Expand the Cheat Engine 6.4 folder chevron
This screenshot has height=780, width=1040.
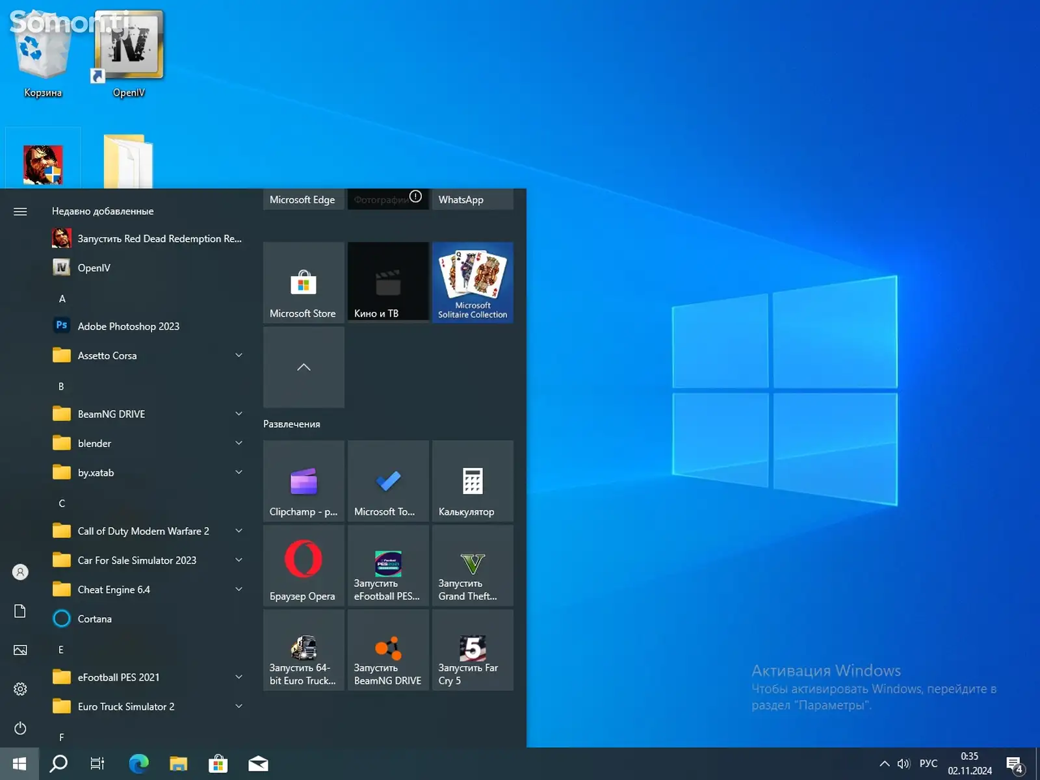239,589
